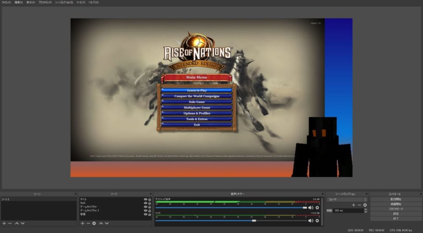Click the 録画開始 start recording button
The image size is (423, 233).
coord(396,204)
